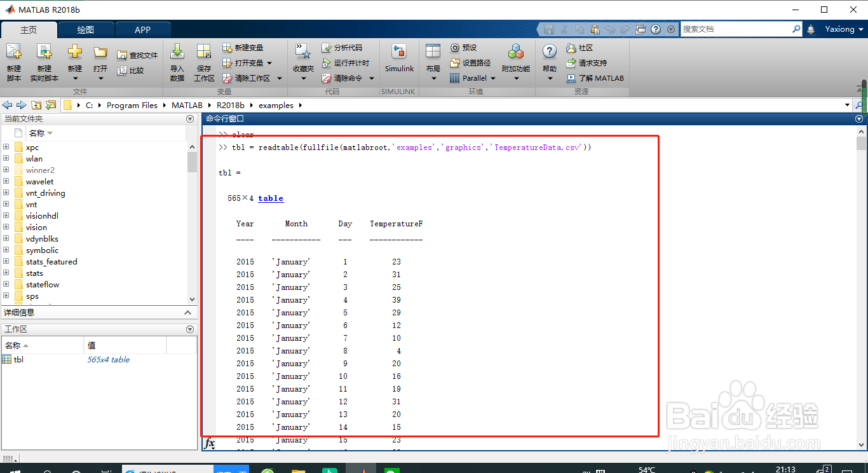Click the Layout (布局) icon
The image size is (868, 473).
433,51
